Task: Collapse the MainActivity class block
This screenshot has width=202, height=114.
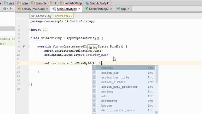Action: coord(29,38)
